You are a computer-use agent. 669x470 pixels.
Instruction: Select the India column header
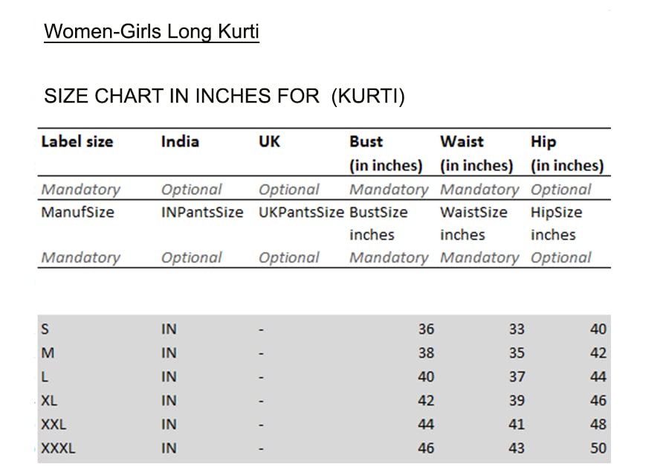[x=180, y=141]
